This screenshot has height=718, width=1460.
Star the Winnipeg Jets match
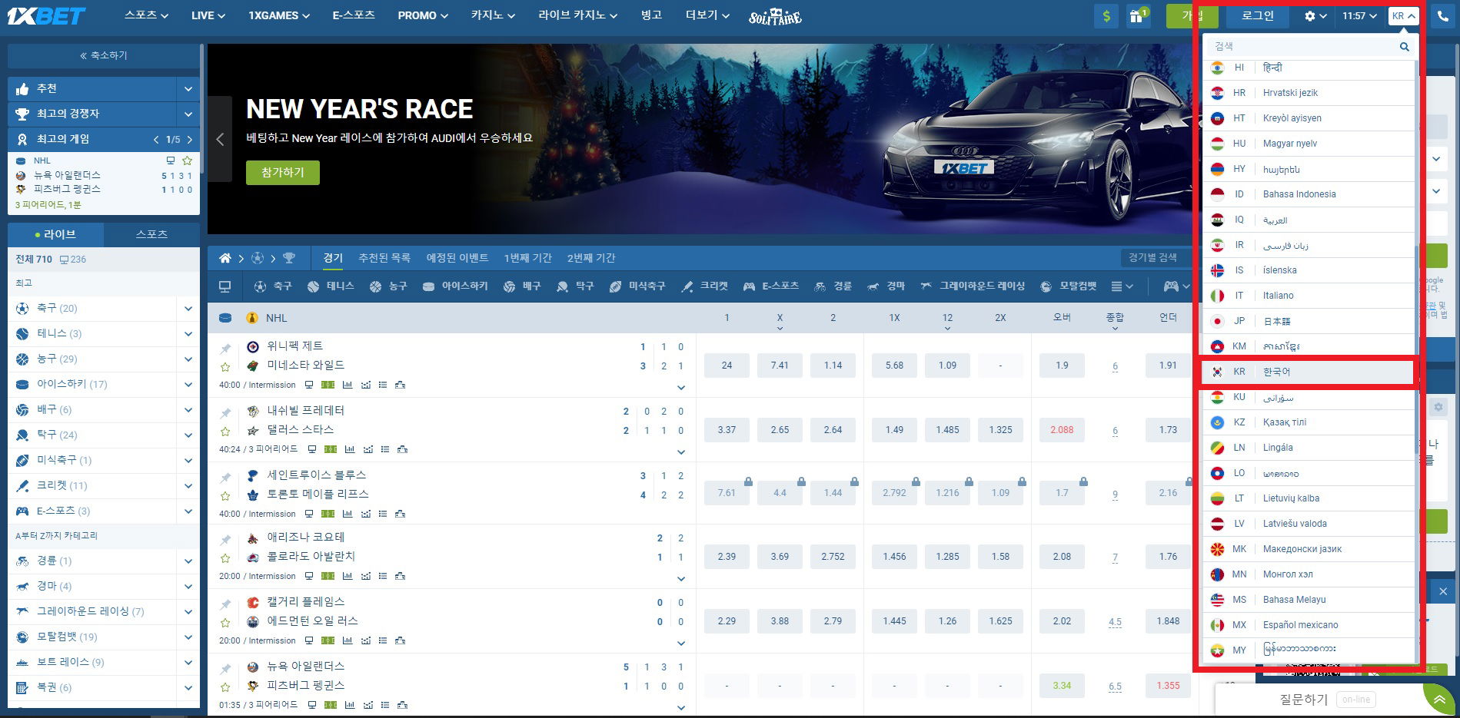tap(225, 367)
